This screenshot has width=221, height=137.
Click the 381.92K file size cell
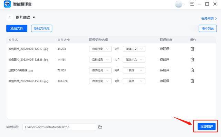[63, 81]
